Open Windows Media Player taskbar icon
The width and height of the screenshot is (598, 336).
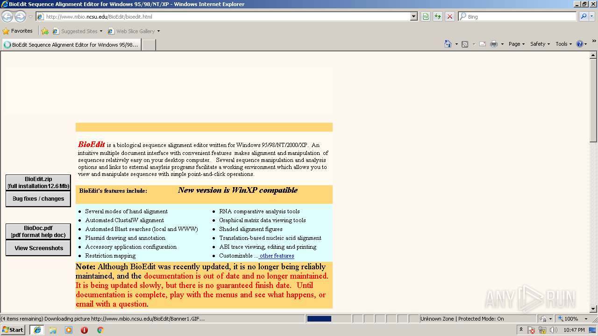(69, 330)
